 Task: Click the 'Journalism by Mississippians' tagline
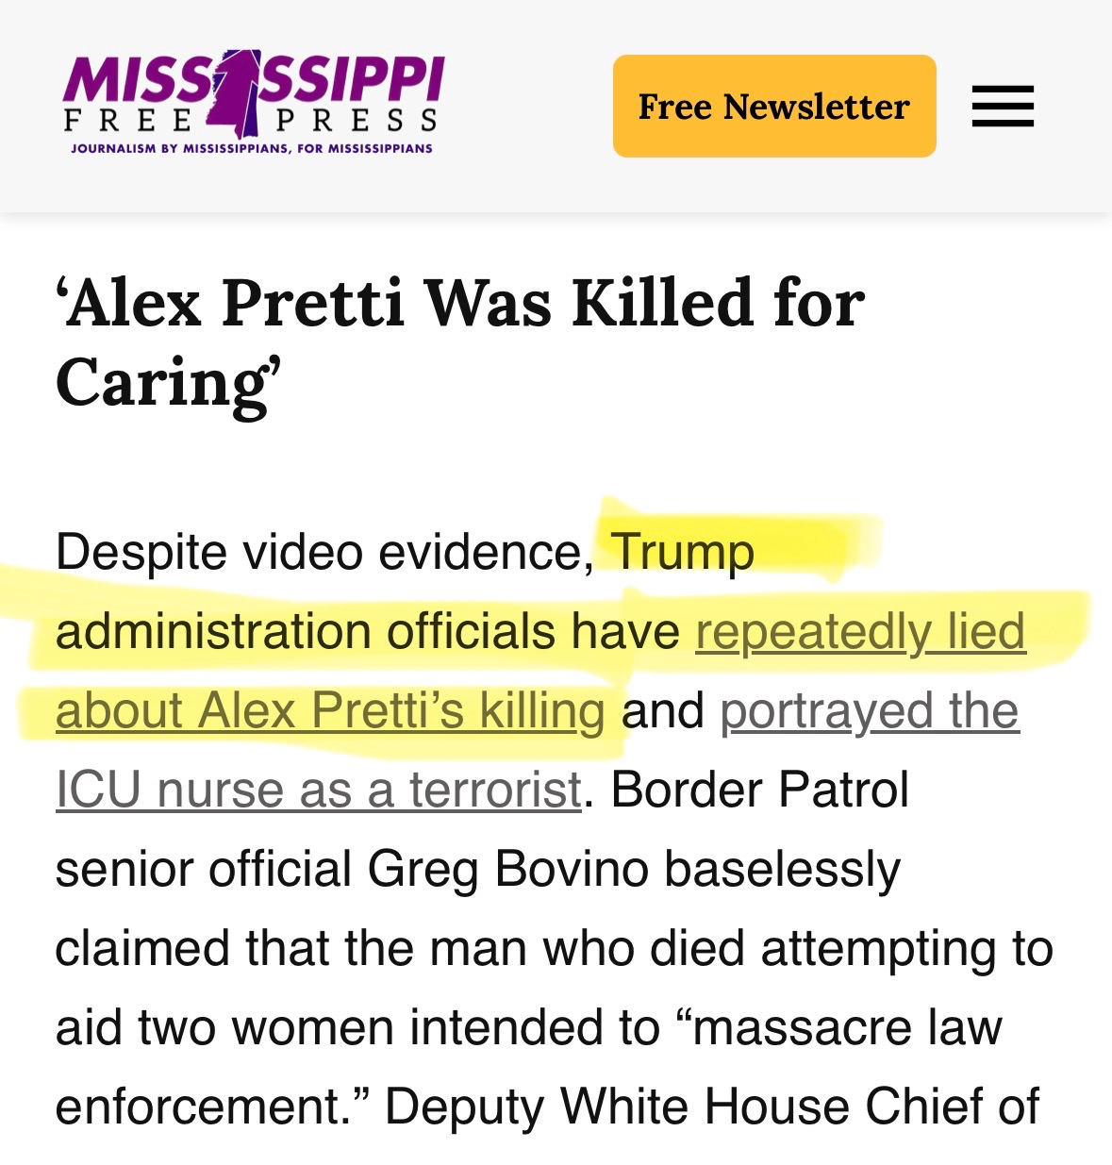pyautogui.click(x=252, y=148)
